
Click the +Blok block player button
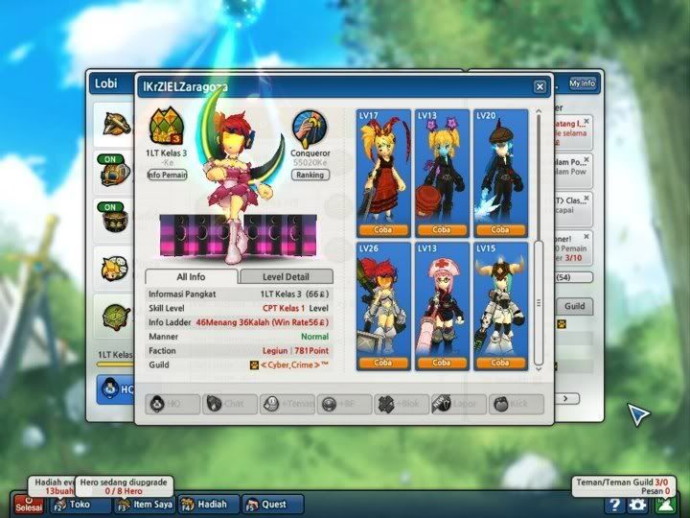pos(402,404)
